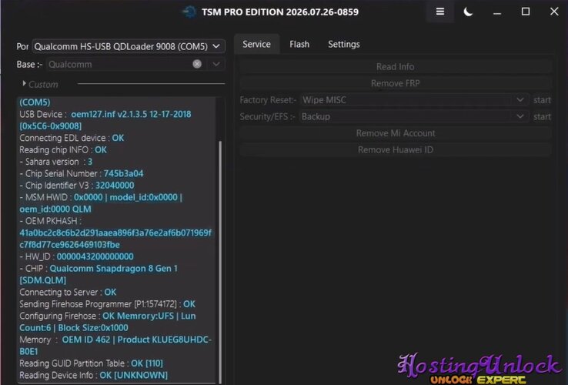Click 'Connecting EDL device : OK' line
568x385 pixels.
[x=72, y=138]
